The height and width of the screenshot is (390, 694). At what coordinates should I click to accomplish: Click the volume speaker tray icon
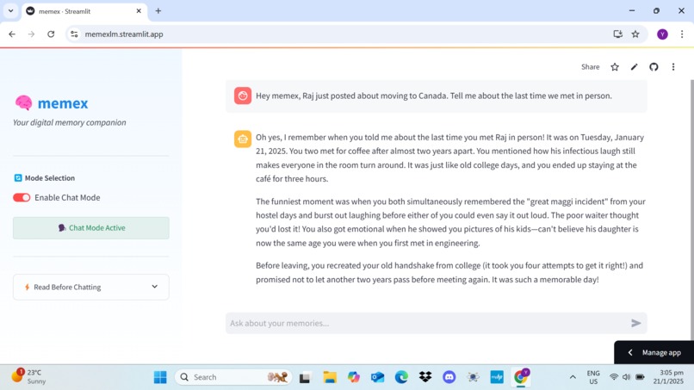[x=626, y=377]
